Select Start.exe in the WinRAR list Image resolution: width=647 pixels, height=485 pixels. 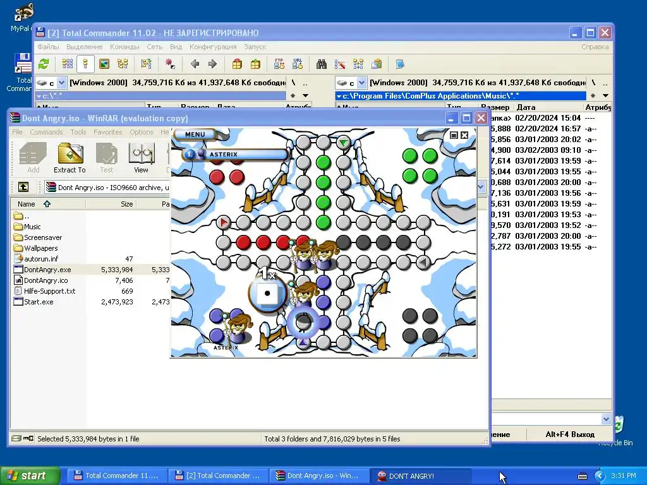coord(39,301)
